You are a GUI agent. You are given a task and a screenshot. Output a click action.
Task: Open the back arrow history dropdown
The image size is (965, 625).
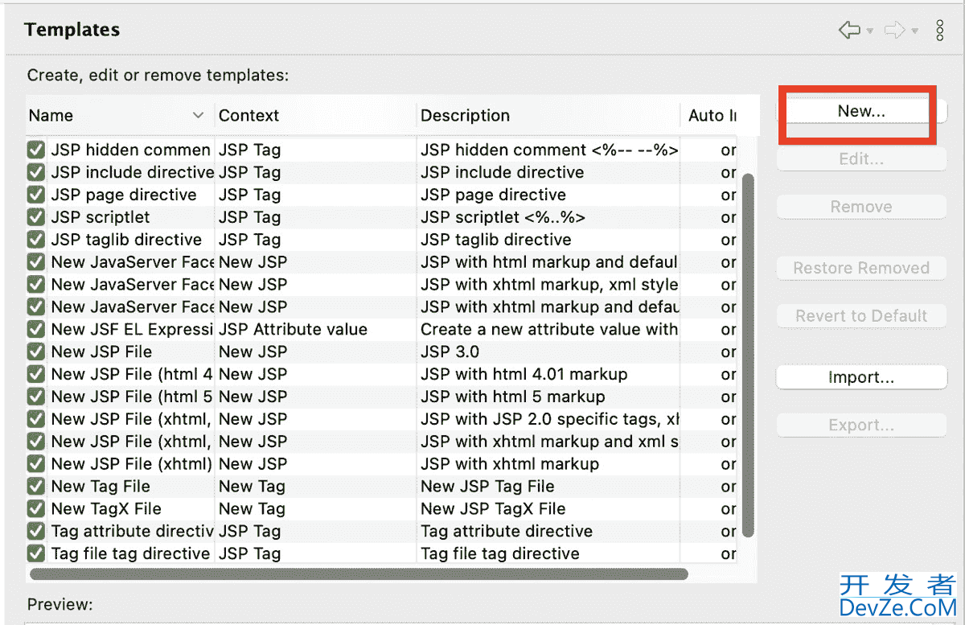(870, 31)
